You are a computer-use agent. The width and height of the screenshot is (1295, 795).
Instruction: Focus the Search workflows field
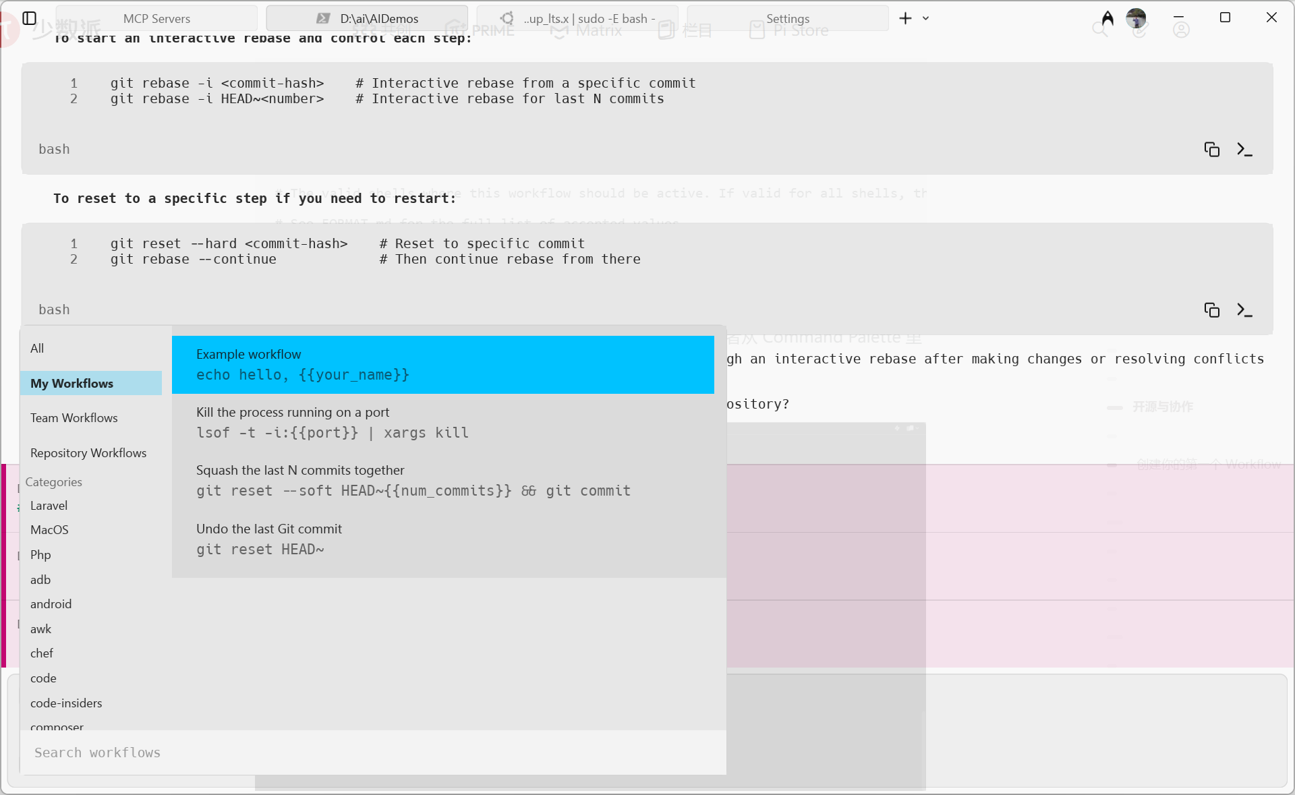371,753
